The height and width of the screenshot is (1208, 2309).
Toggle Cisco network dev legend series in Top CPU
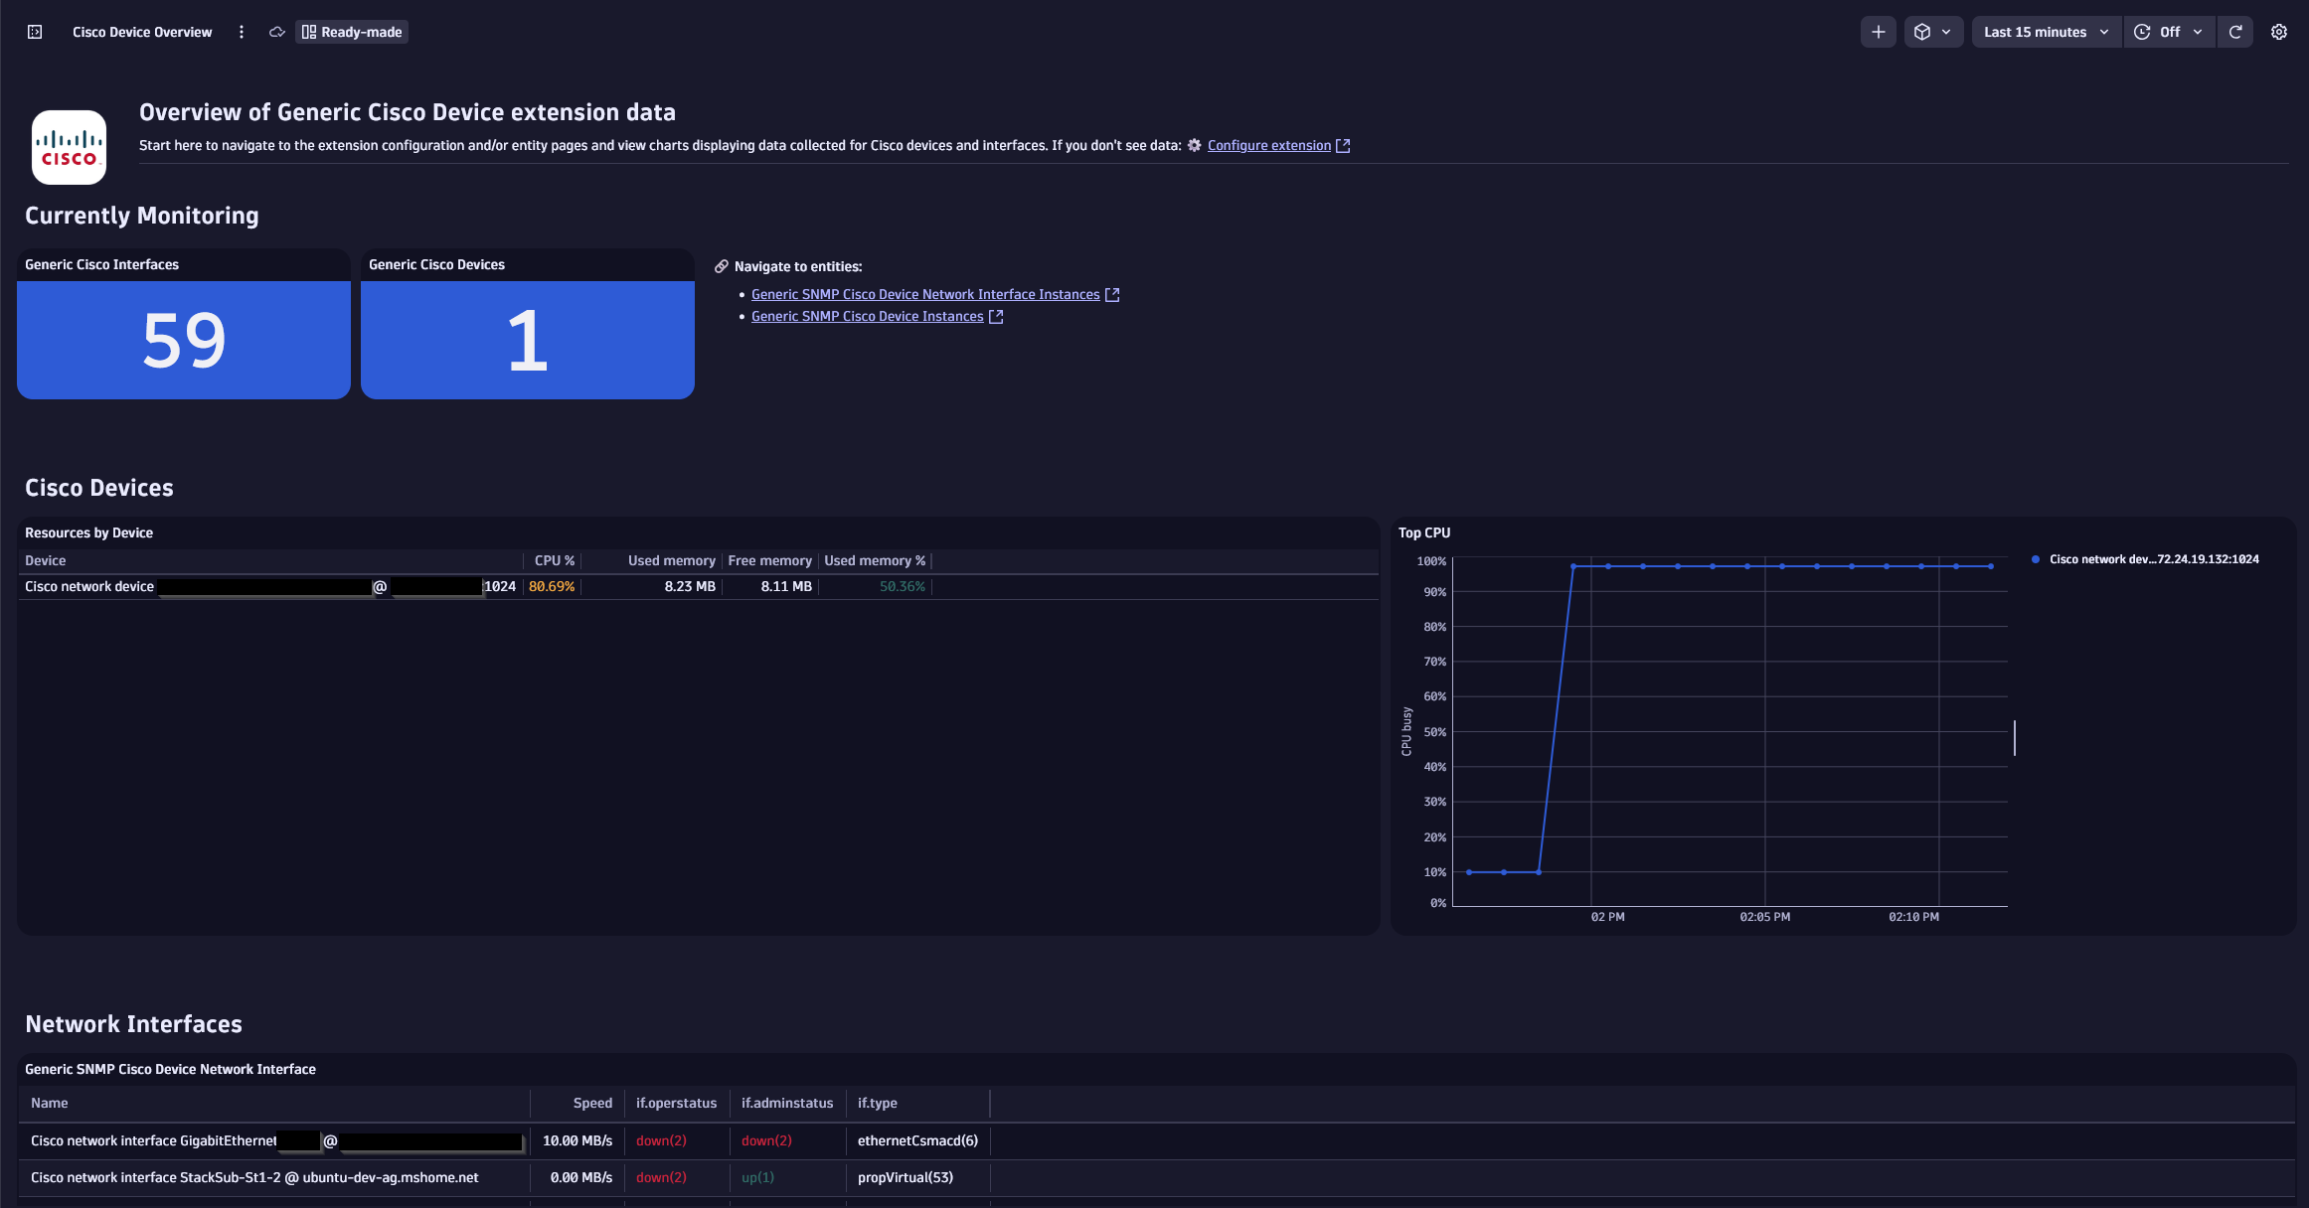(2145, 559)
